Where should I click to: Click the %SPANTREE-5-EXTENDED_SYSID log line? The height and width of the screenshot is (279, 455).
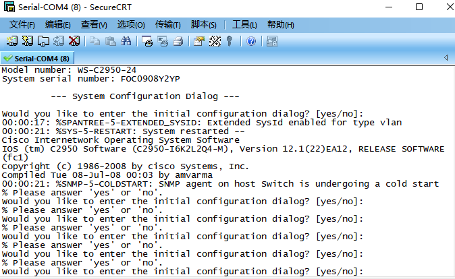point(202,123)
